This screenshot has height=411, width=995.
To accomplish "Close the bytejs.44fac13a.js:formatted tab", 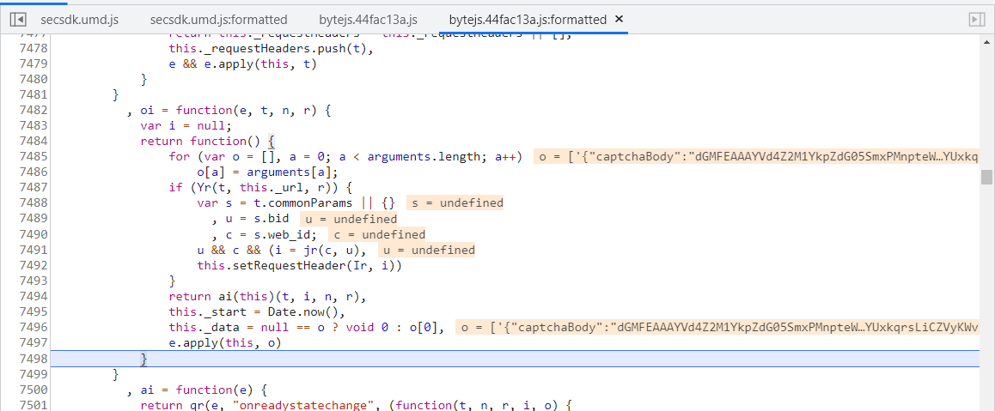I will pos(620,19).
